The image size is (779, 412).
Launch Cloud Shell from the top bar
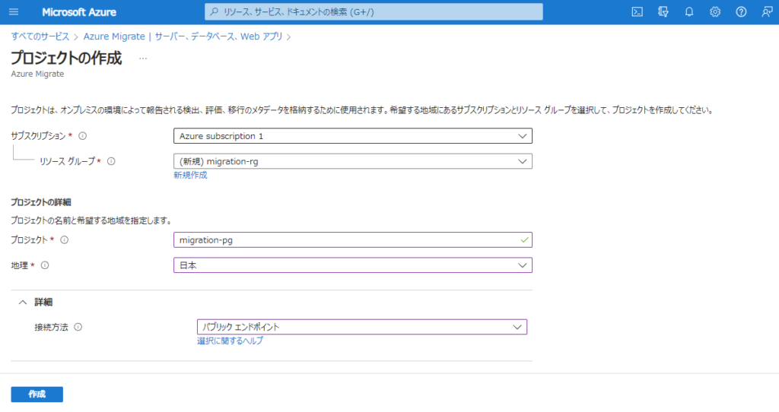637,12
